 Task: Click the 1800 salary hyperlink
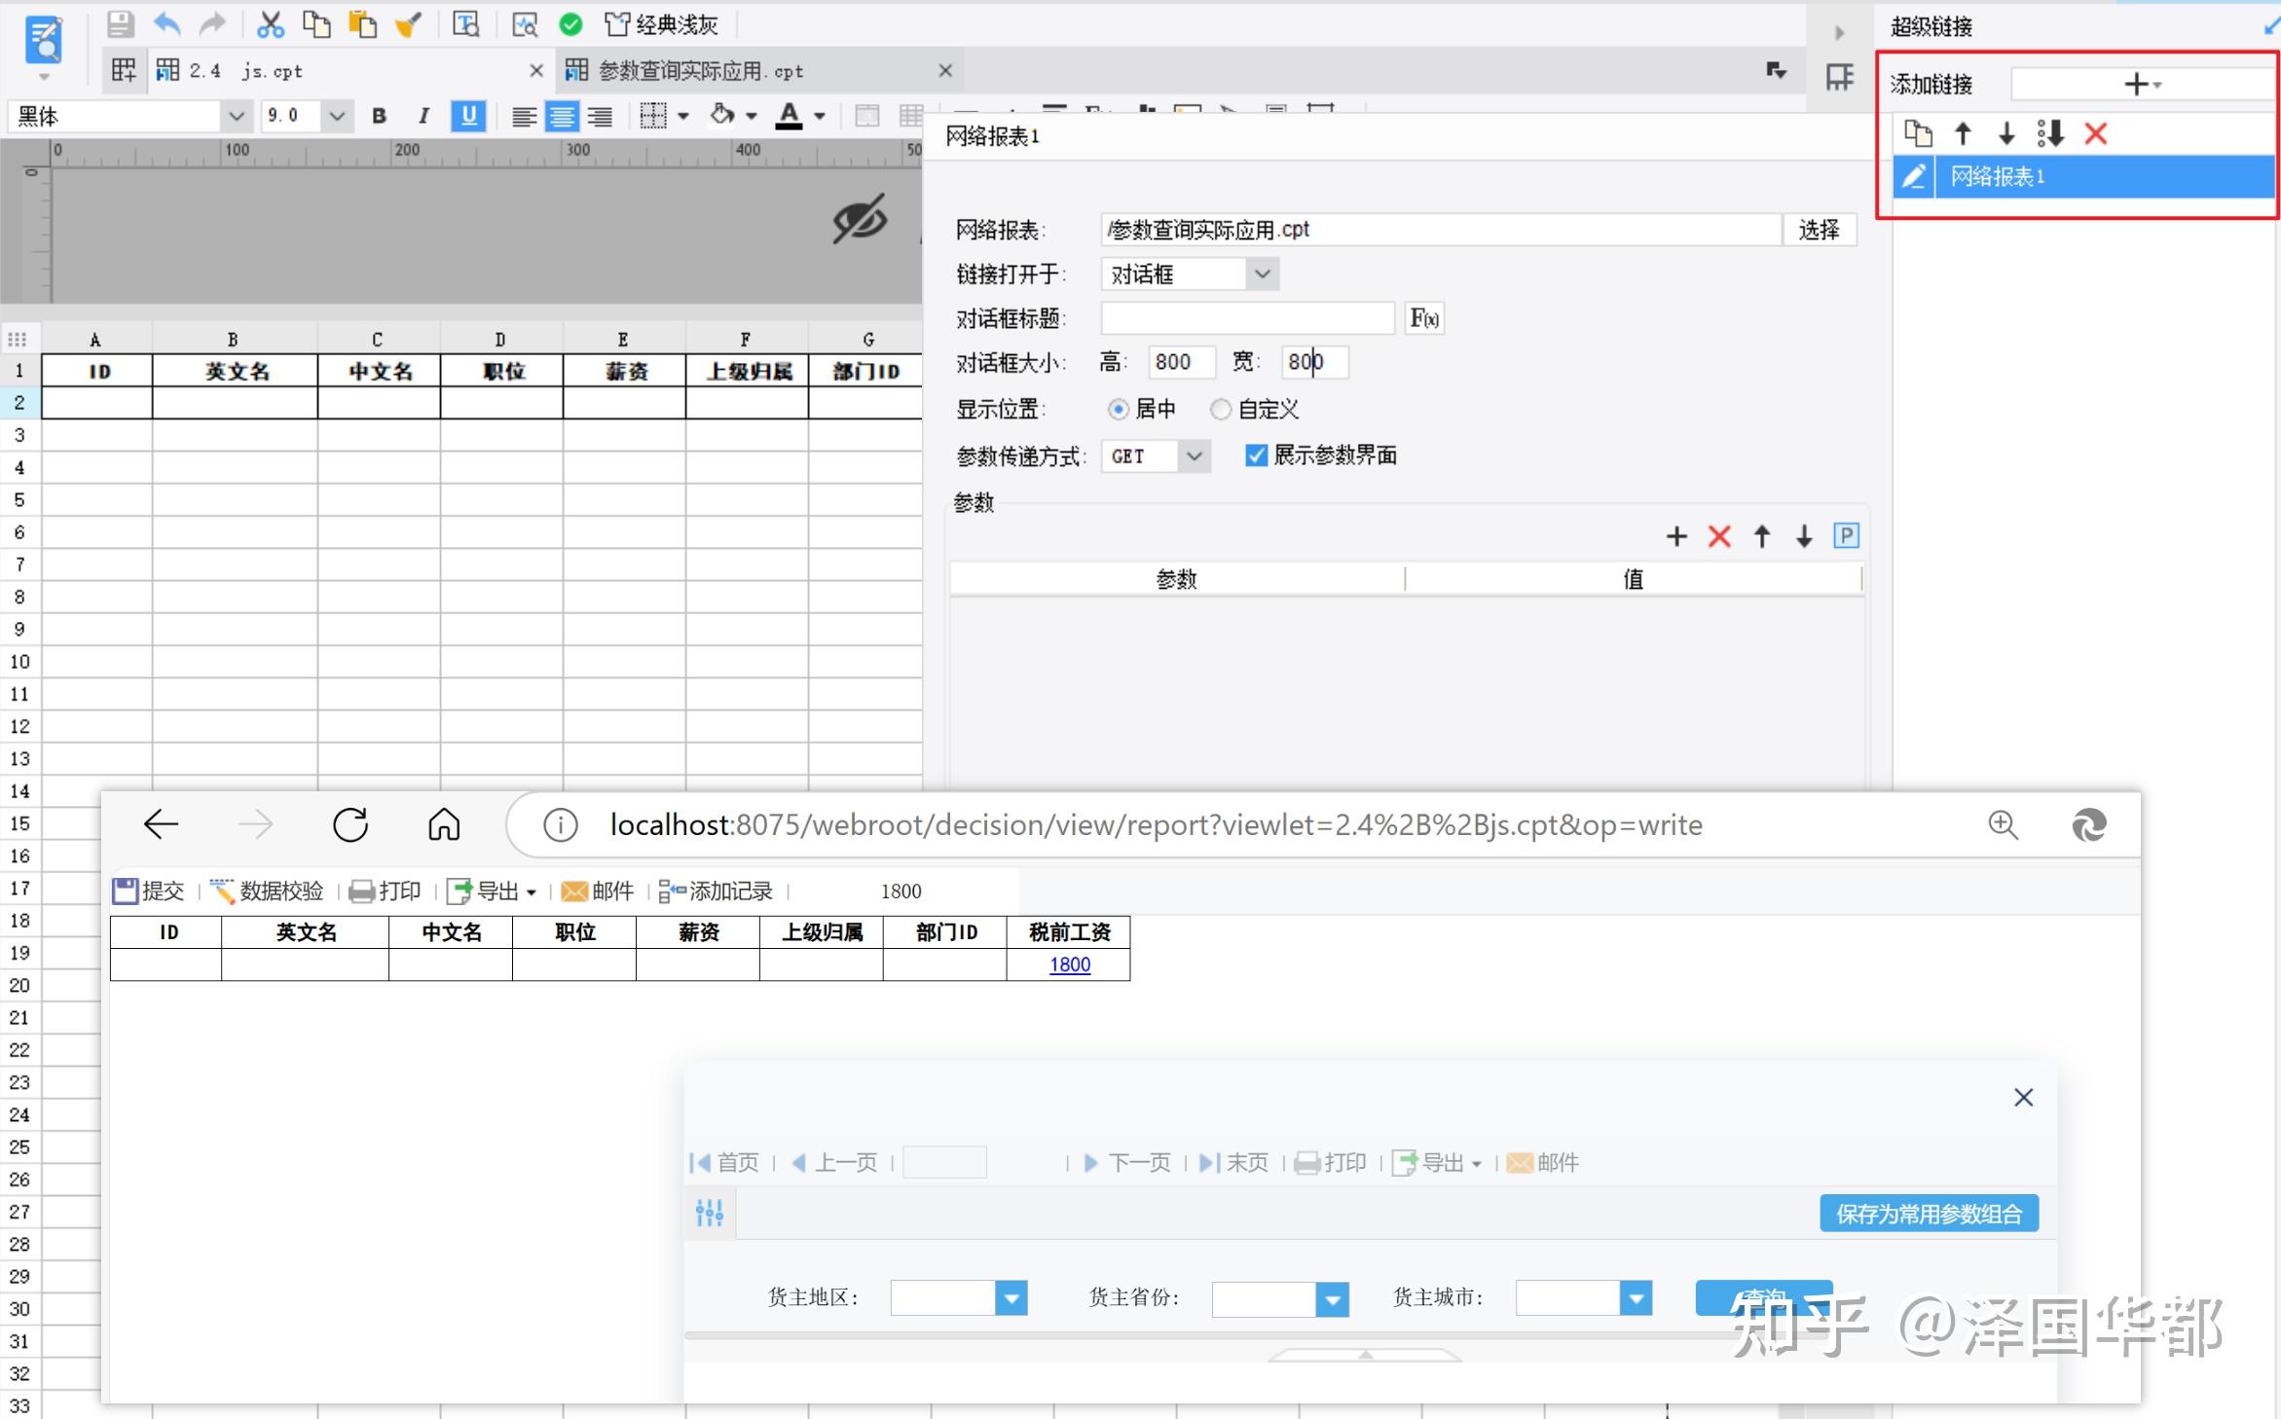pyautogui.click(x=1069, y=964)
